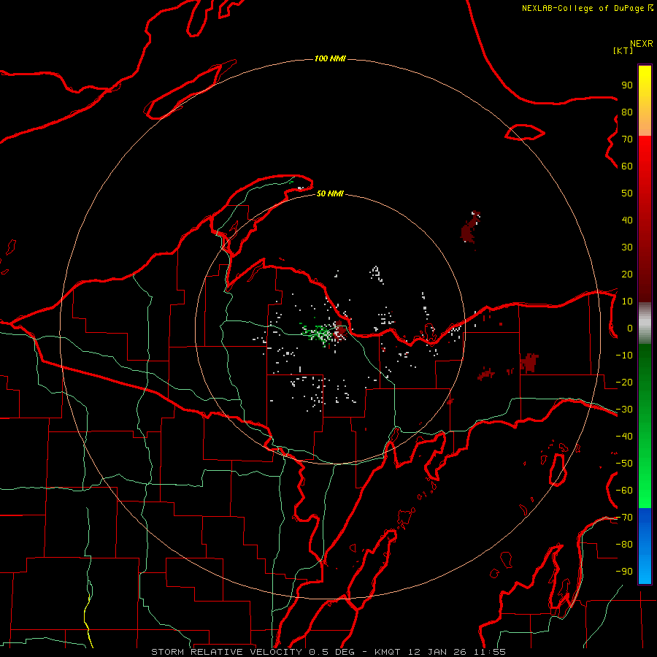
Task: Click the dark red echo patch northeast of radar
Action: (470, 228)
